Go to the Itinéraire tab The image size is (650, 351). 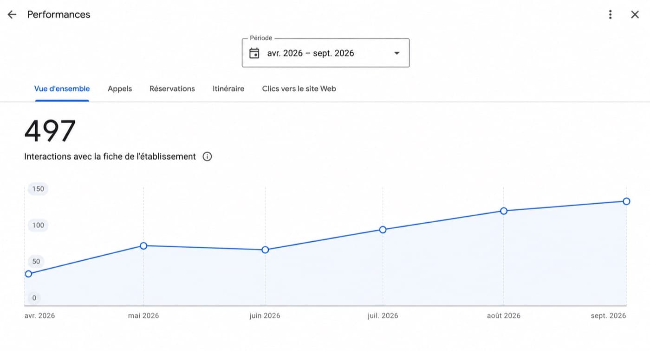pyautogui.click(x=228, y=88)
